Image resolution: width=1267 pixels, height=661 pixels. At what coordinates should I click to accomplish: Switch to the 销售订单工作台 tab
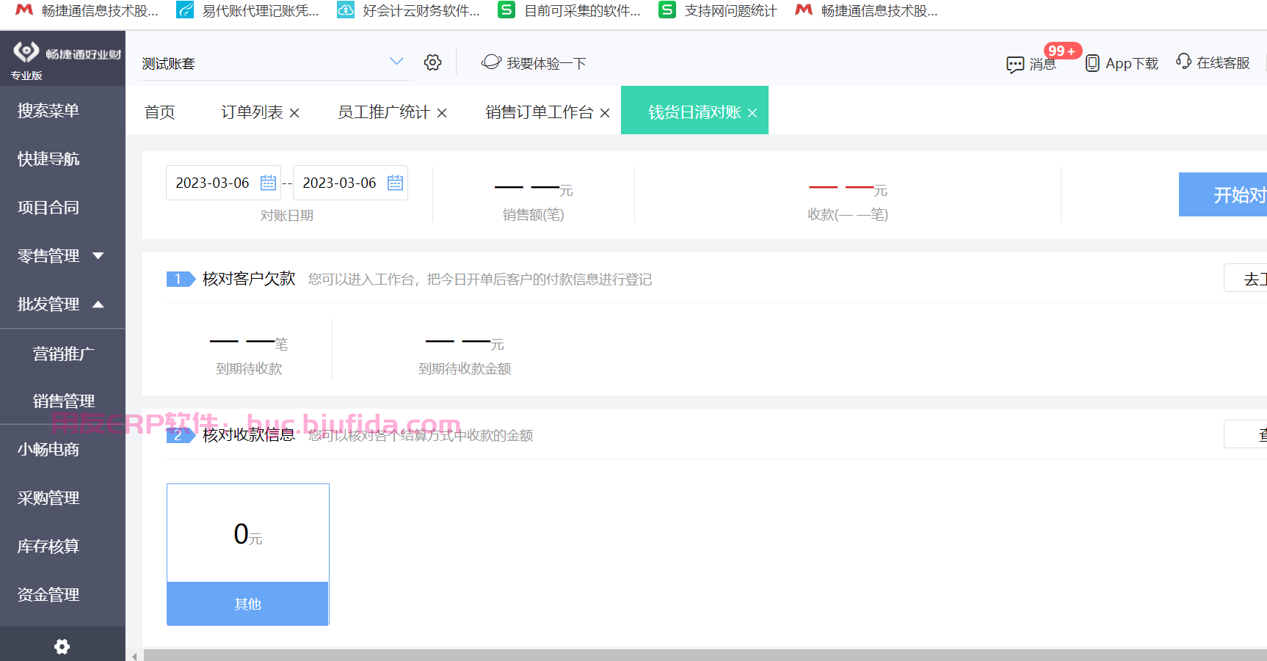click(539, 112)
